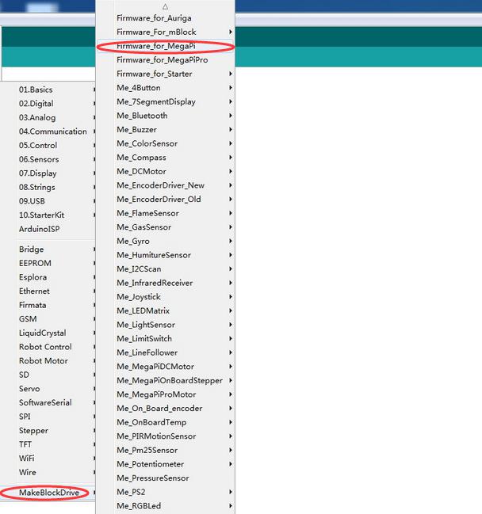Image resolution: width=482 pixels, height=514 pixels.
Task: Open Stepper library examples
Action: tap(48, 430)
